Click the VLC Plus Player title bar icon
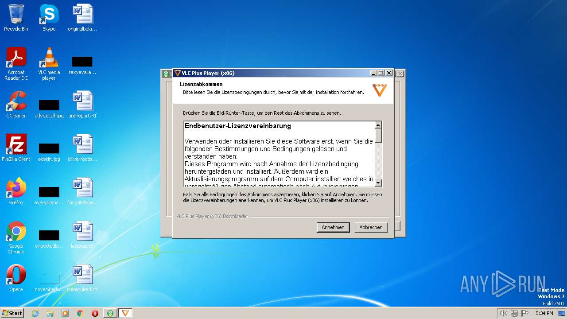This screenshot has height=319, width=567. tap(178, 73)
